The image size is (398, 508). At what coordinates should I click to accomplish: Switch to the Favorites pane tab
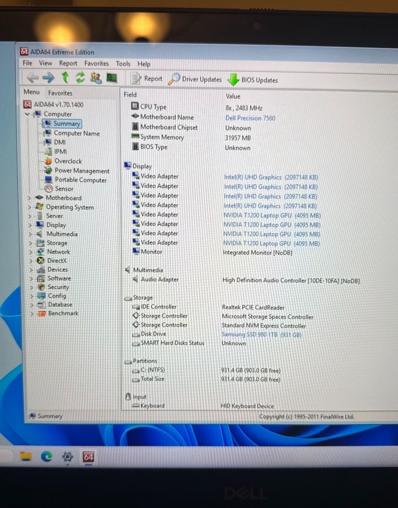60,93
